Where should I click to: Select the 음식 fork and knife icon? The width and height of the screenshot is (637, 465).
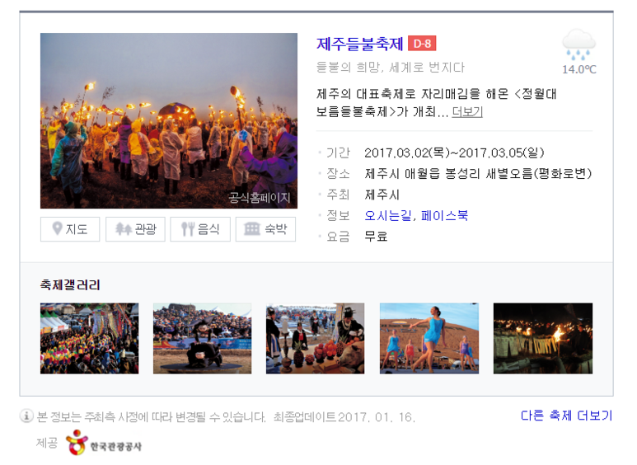pyautogui.click(x=188, y=229)
